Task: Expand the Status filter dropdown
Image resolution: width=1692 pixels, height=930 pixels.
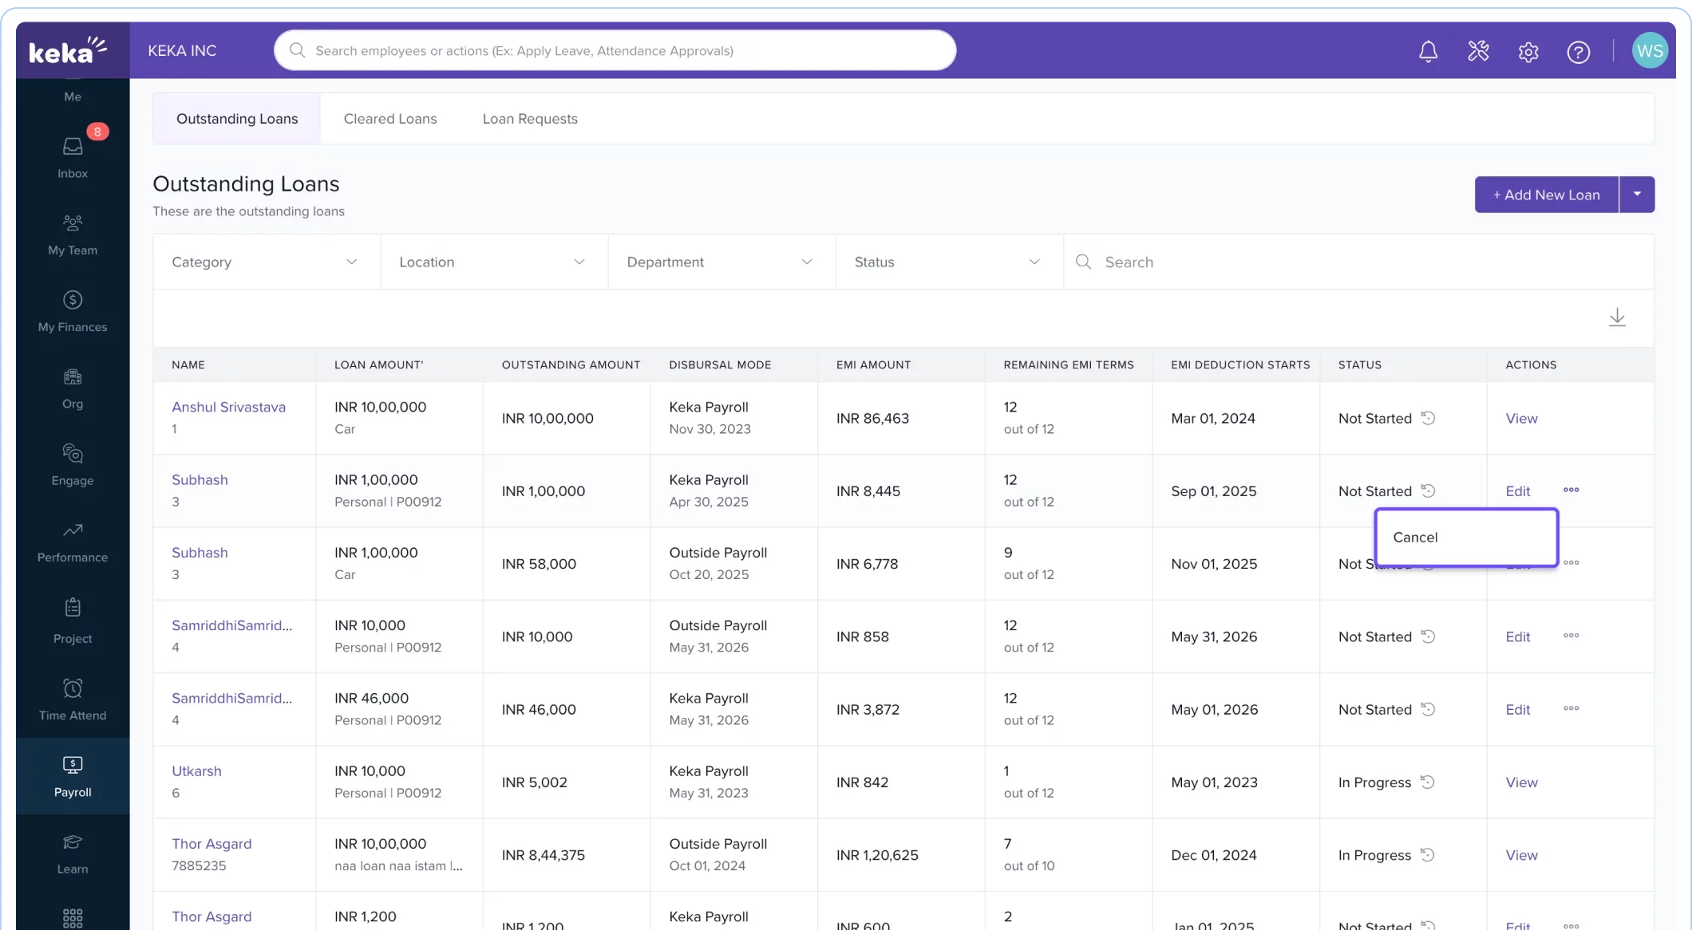Action: point(949,262)
